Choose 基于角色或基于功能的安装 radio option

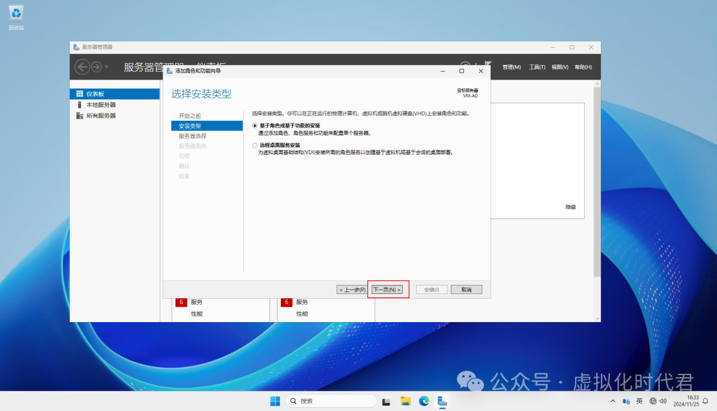coord(255,125)
